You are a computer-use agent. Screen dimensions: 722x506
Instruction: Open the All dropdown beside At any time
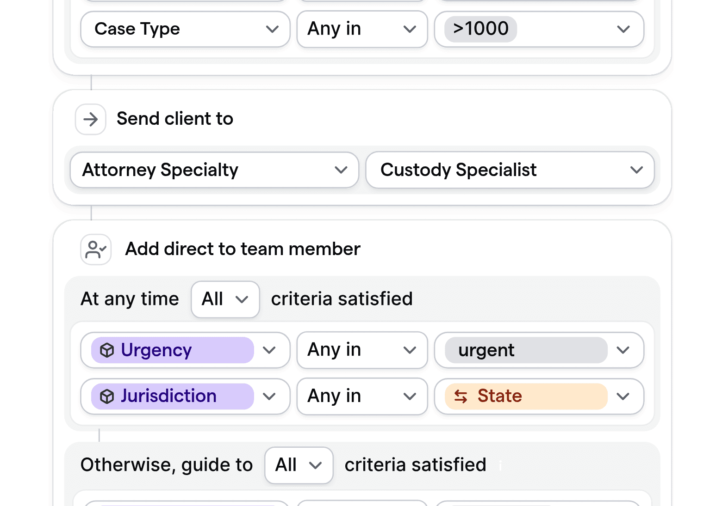point(225,299)
